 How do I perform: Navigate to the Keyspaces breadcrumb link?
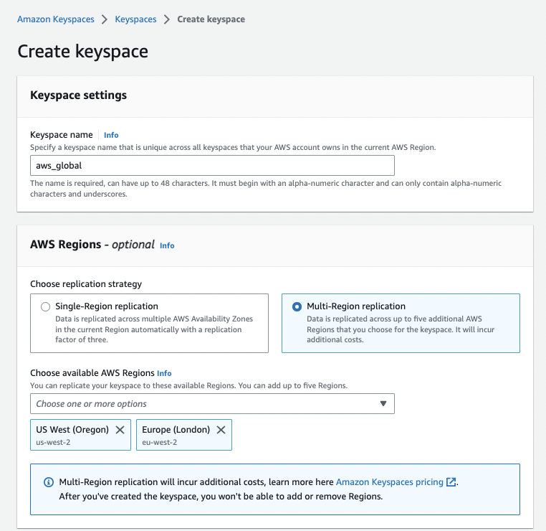(x=135, y=19)
